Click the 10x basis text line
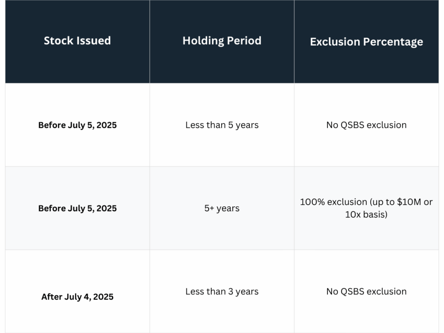Screen dimensions: 444x333 point(366,214)
